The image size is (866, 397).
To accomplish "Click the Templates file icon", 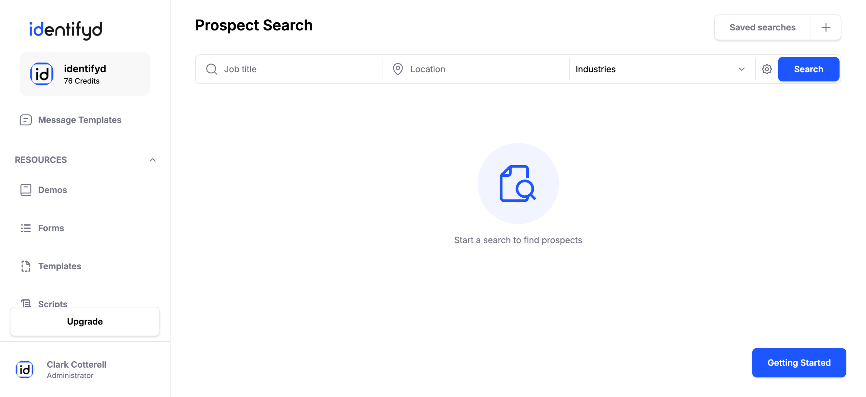I will 26,266.
